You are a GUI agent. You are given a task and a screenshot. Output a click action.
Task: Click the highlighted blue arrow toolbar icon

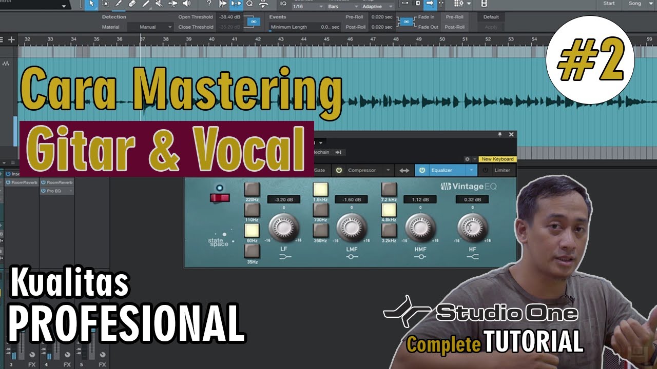429,4
